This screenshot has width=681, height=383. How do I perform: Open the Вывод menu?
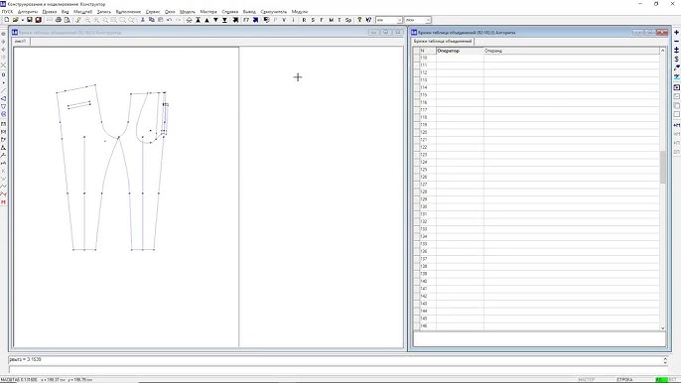point(249,12)
